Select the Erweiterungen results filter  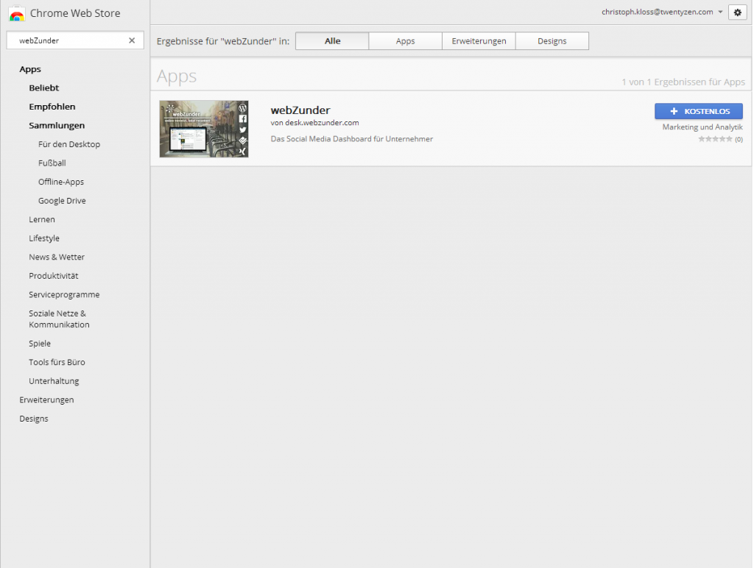click(479, 40)
